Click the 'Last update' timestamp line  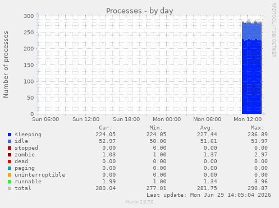coord(209,195)
